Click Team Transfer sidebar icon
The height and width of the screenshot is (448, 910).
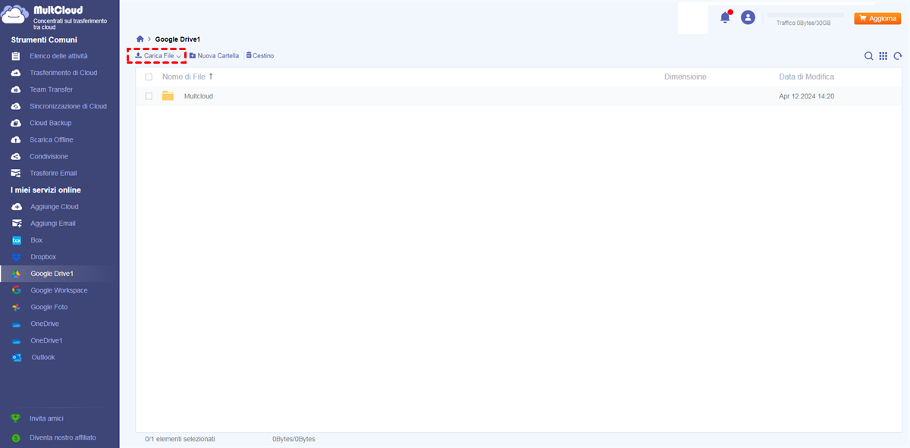click(x=16, y=89)
